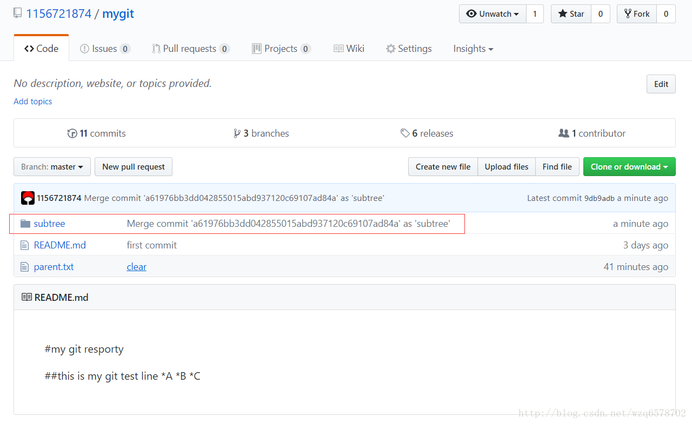Viewport: 692px width, 424px height.
Task: Click the people icon beside 1 contributor
Action: 564,133
